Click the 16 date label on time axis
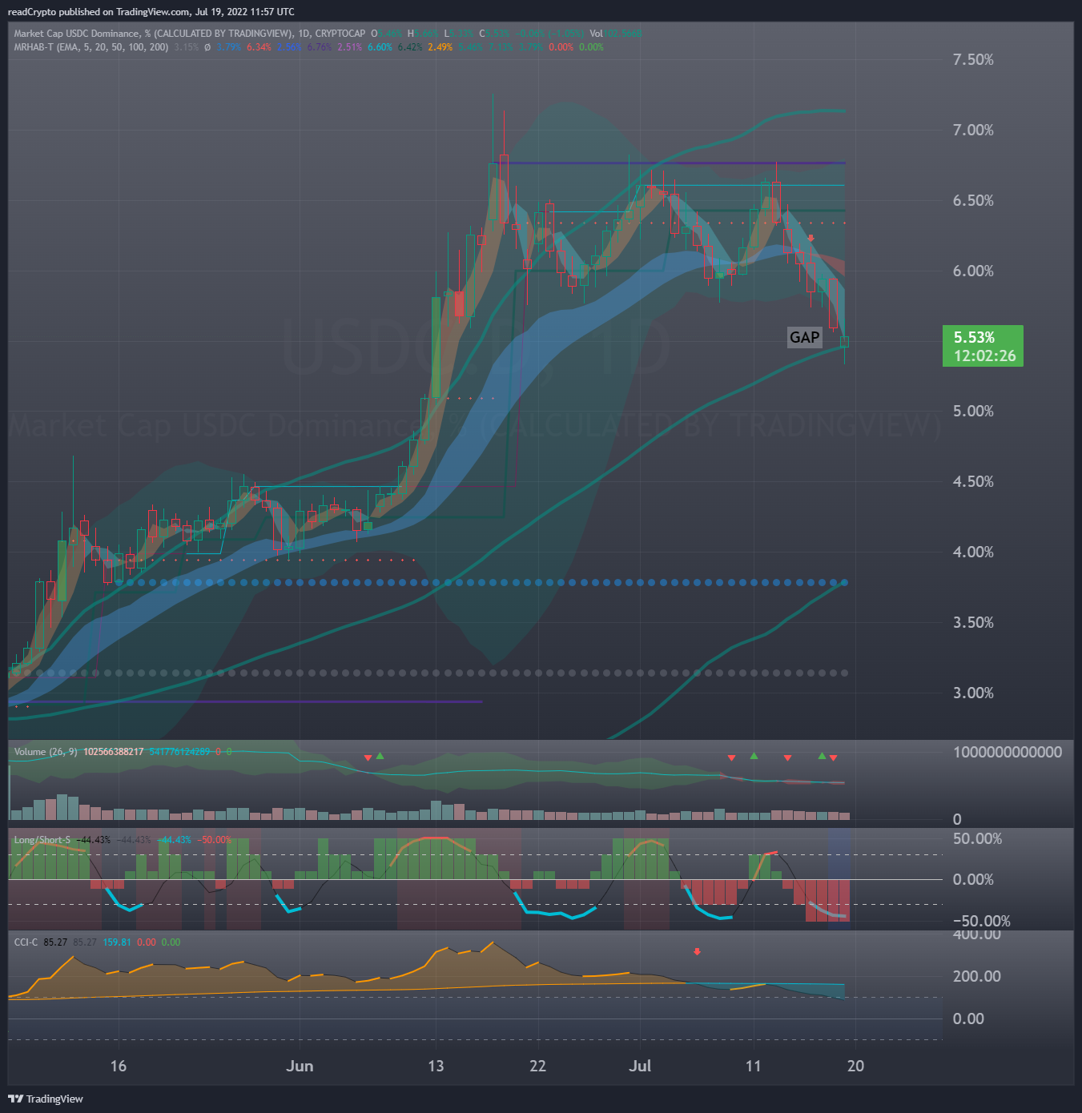 pyautogui.click(x=119, y=1066)
